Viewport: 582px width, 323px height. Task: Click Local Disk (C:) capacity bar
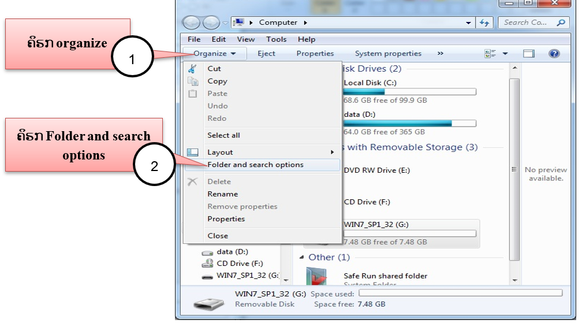click(x=409, y=91)
